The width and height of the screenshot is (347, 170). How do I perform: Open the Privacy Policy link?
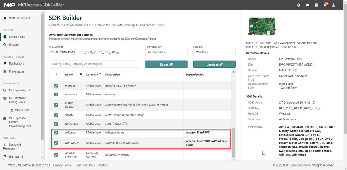pyautogui.click(x=62, y=165)
